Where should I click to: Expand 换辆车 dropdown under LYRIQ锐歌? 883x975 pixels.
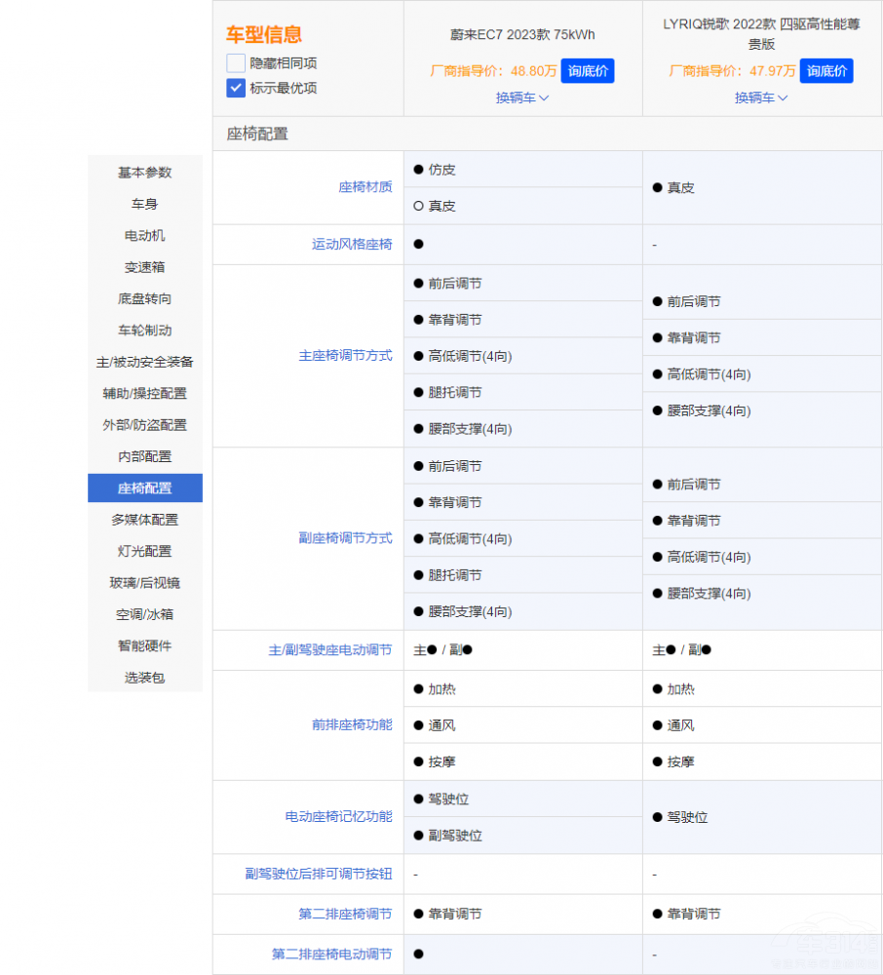click(761, 97)
